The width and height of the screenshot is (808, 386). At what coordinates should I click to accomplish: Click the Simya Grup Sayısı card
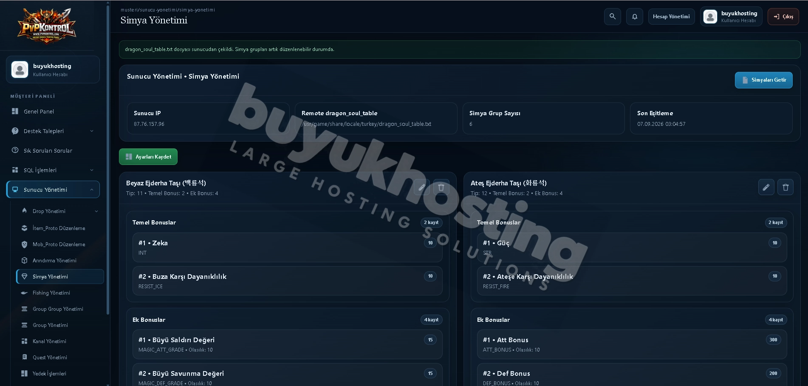[x=543, y=118]
